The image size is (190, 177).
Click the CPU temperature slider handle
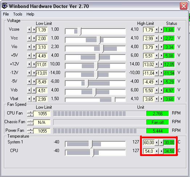92,153
